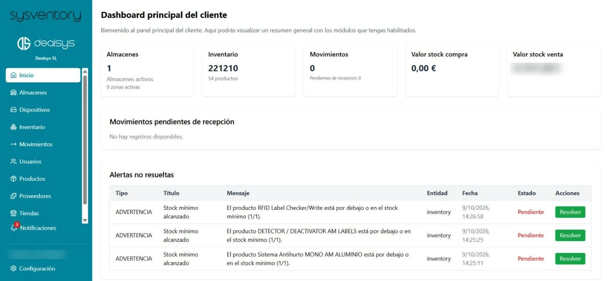Open the Inicio menu item
This screenshot has width=607, height=281.
point(43,75)
